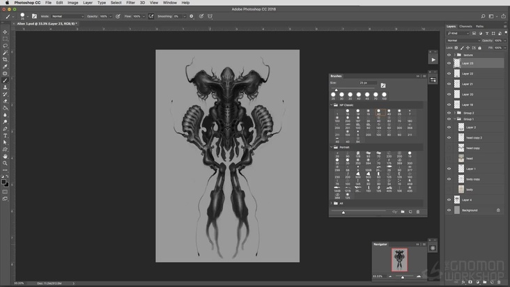Toggle airbrush build-up mode in options bar
The height and width of the screenshot is (287, 510).
(151, 16)
